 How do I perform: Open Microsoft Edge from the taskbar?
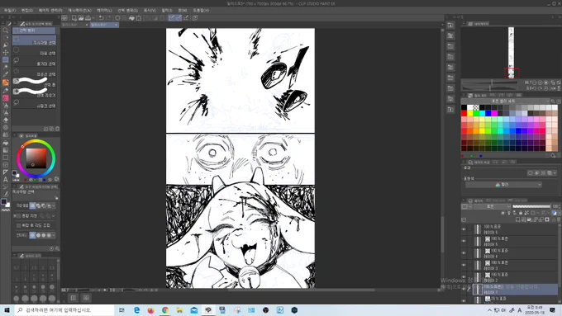(136, 310)
